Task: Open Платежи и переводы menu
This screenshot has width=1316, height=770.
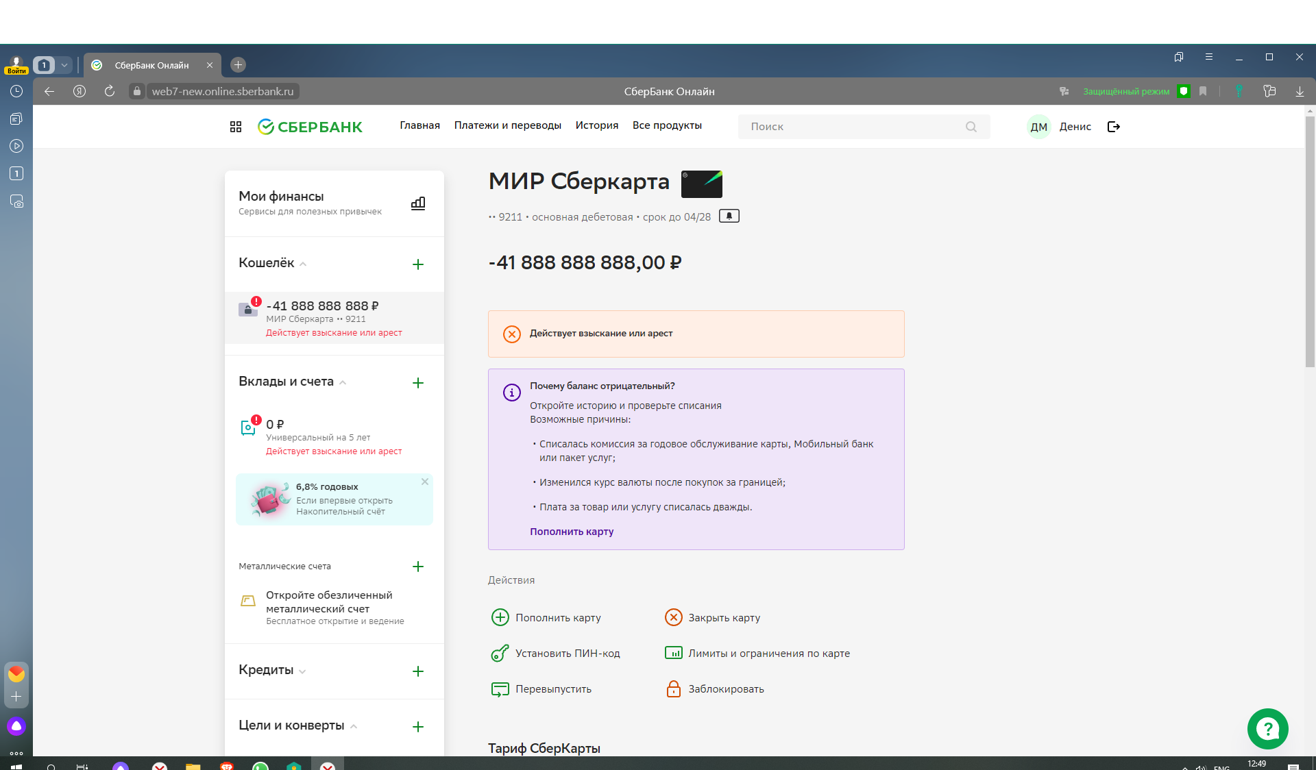Action: tap(507, 125)
